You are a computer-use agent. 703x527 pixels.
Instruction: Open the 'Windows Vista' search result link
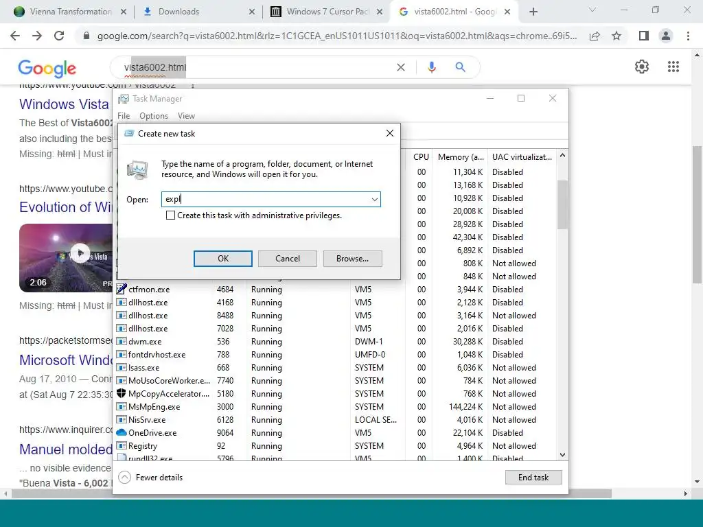[x=64, y=104]
